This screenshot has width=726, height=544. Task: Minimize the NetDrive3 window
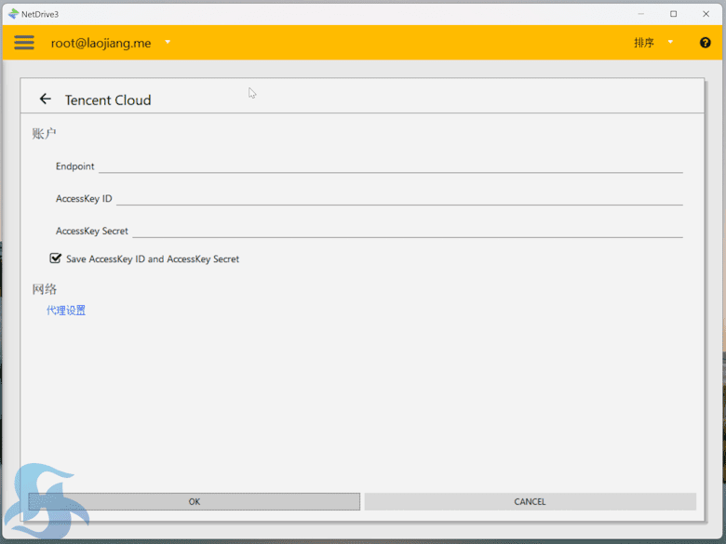(640, 14)
